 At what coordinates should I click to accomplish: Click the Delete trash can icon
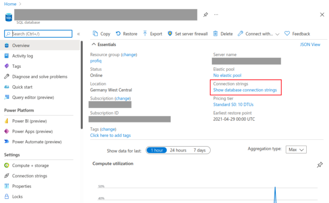click(x=215, y=33)
